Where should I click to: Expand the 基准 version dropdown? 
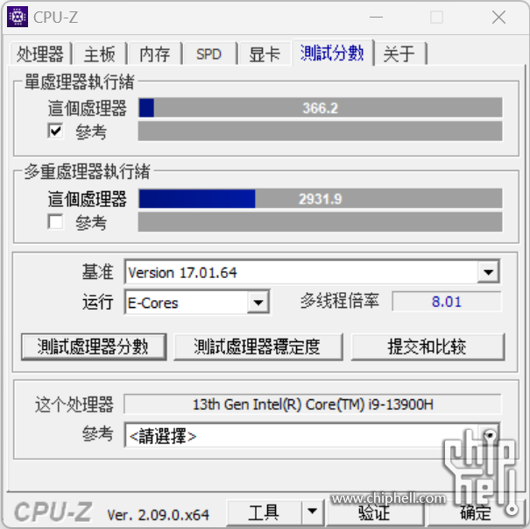(488, 272)
